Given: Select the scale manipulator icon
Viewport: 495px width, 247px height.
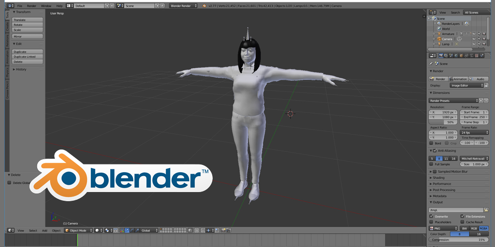Looking at the screenshot, I should 137,230.
